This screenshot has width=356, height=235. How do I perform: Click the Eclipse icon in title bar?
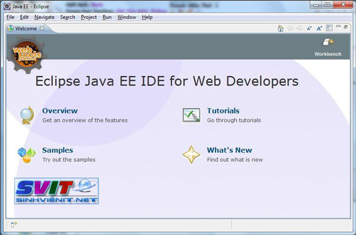pos(7,7)
